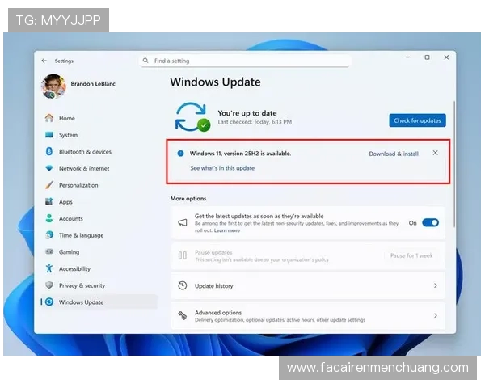
Task: Minimize the Settings window
Action: (408, 57)
